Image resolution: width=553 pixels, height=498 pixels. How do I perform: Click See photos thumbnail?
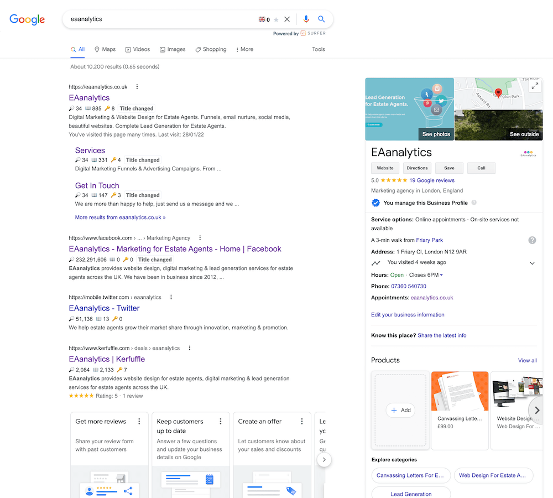tap(409, 109)
